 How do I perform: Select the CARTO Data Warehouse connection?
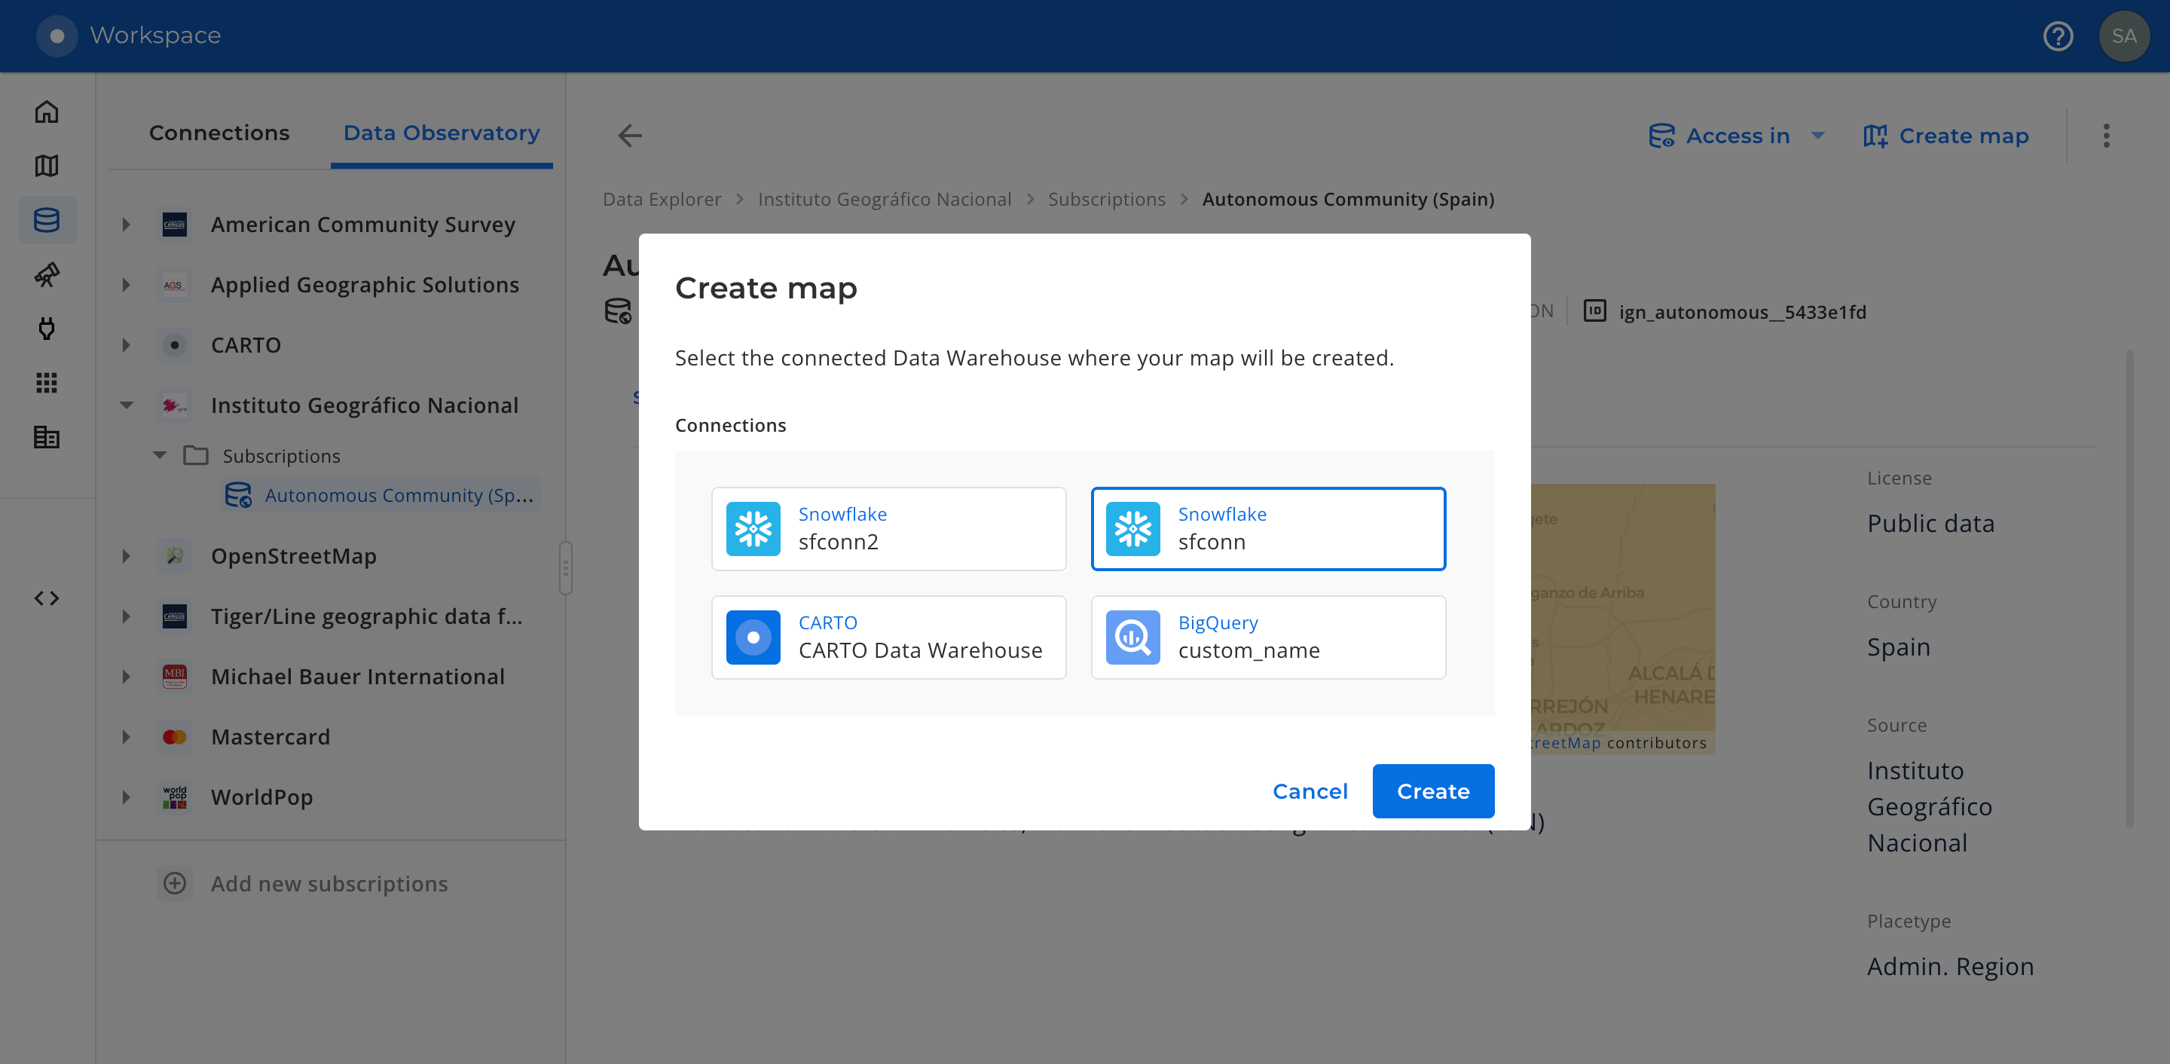[x=889, y=637]
